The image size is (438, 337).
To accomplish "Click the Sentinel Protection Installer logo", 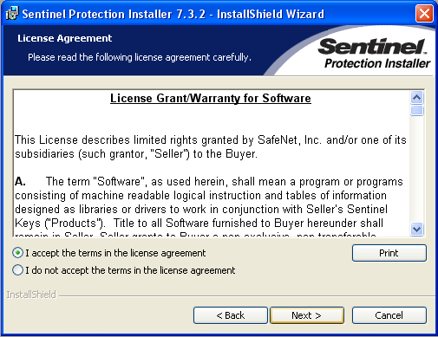I will pos(376,54).
